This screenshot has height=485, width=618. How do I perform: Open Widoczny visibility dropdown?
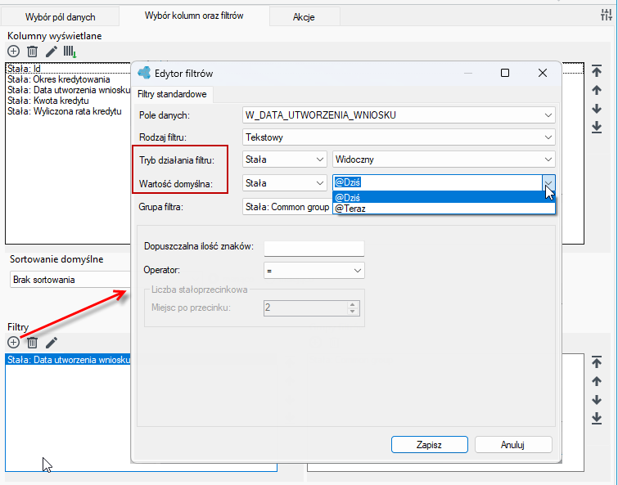tap(444, 159)
